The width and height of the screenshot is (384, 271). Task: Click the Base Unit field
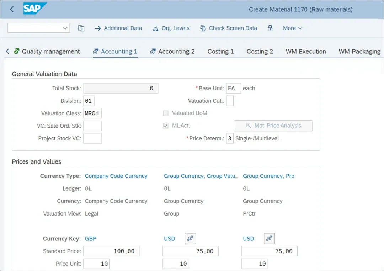(233, 88)
